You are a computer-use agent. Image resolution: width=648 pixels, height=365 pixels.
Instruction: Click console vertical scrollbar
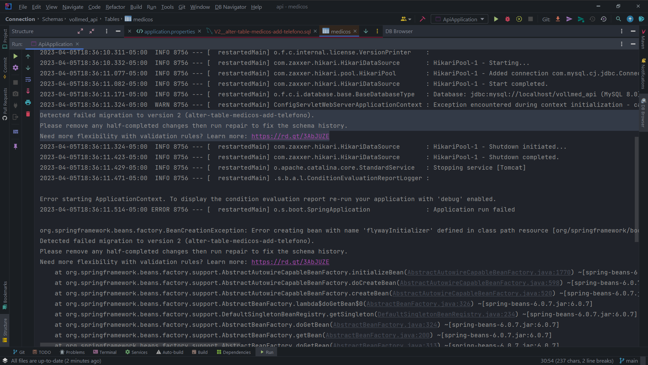coord(637,189)
